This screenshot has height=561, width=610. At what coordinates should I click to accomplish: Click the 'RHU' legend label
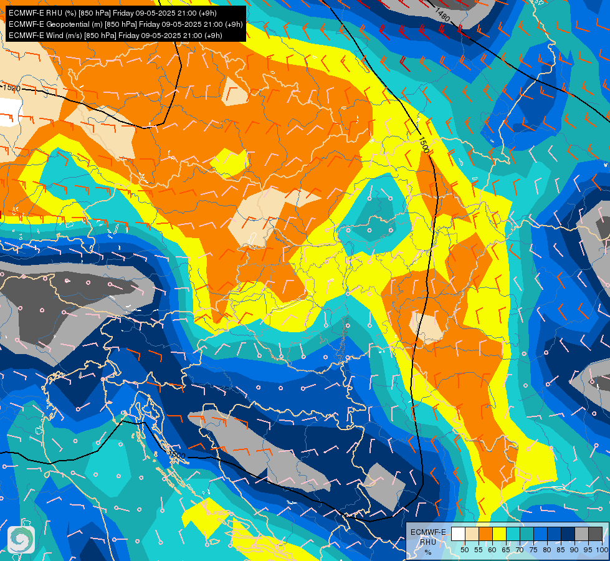(428, 542)
